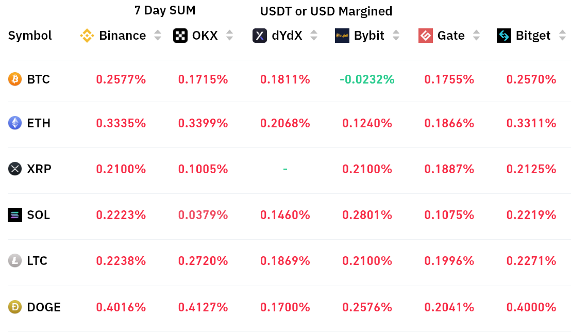Click the Binance logo icon
The width and height of the screenshot is (571, 332).
pyautogui.click(x=87, y=36)
